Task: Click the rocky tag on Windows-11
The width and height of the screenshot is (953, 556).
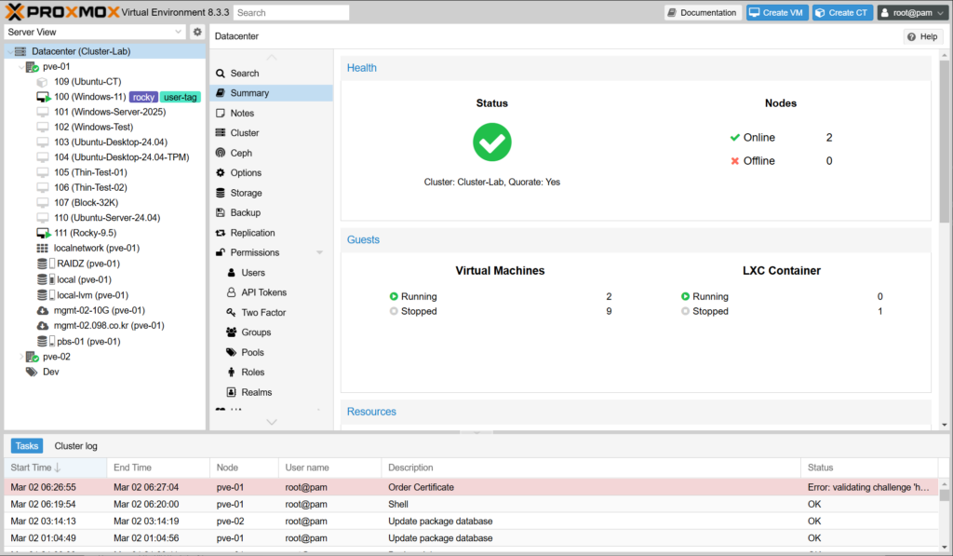Action: (x=142, y=97)
